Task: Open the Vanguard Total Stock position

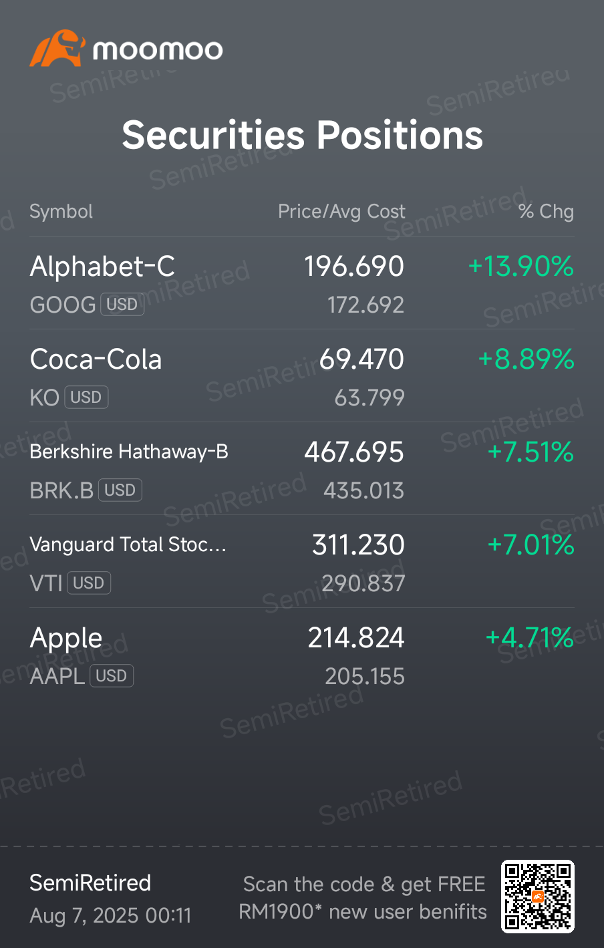Action: pos(302,562)
